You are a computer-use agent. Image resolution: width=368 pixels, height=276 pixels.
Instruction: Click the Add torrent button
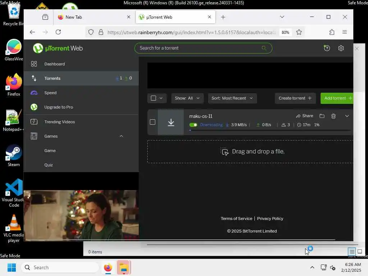pyautogui.click(x=337, y=98)
